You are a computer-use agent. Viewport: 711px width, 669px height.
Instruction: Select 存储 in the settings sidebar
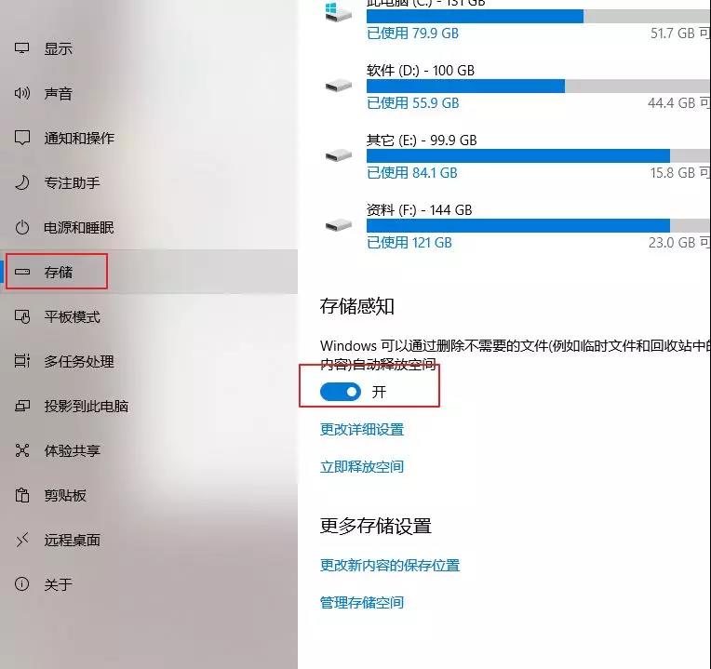point(149,272)
